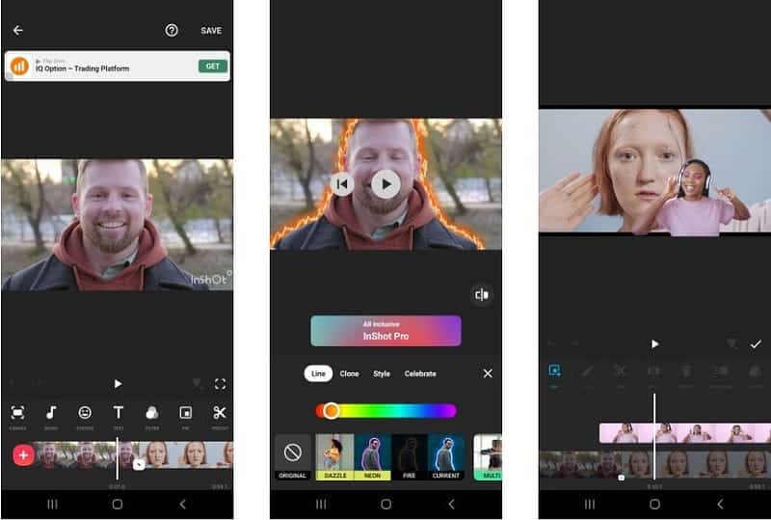Open the Sticker smiley face tool
The width and height of the screenshot is (771, 520).
tap(85, 415)
